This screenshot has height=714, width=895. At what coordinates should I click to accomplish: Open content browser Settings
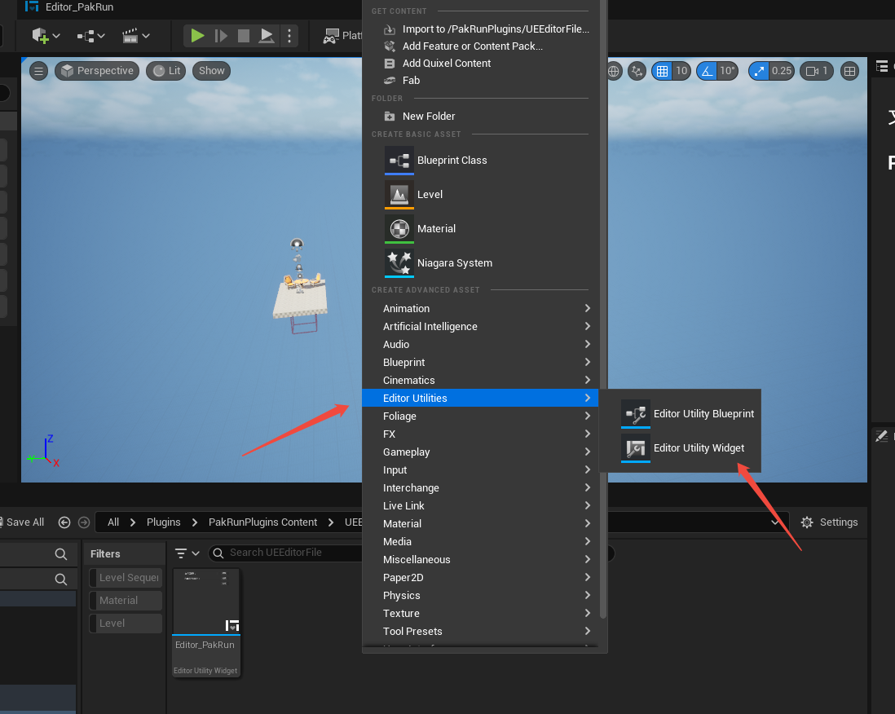tap(829, 522)
